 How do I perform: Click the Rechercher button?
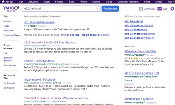(x=110, y=8)
